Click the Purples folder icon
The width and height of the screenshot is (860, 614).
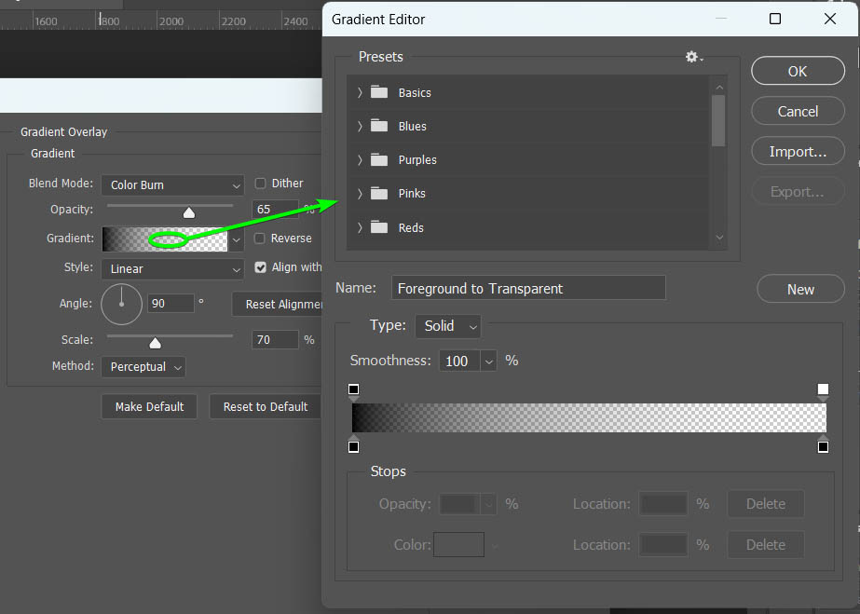pos(379,159)
